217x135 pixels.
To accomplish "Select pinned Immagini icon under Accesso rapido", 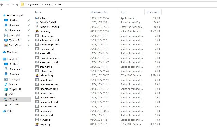I will pyautogui.click(x=6, y=35).
